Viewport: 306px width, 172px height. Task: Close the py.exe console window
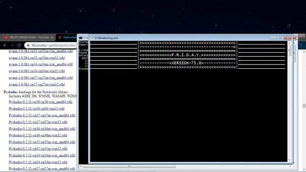coord(287,38)
